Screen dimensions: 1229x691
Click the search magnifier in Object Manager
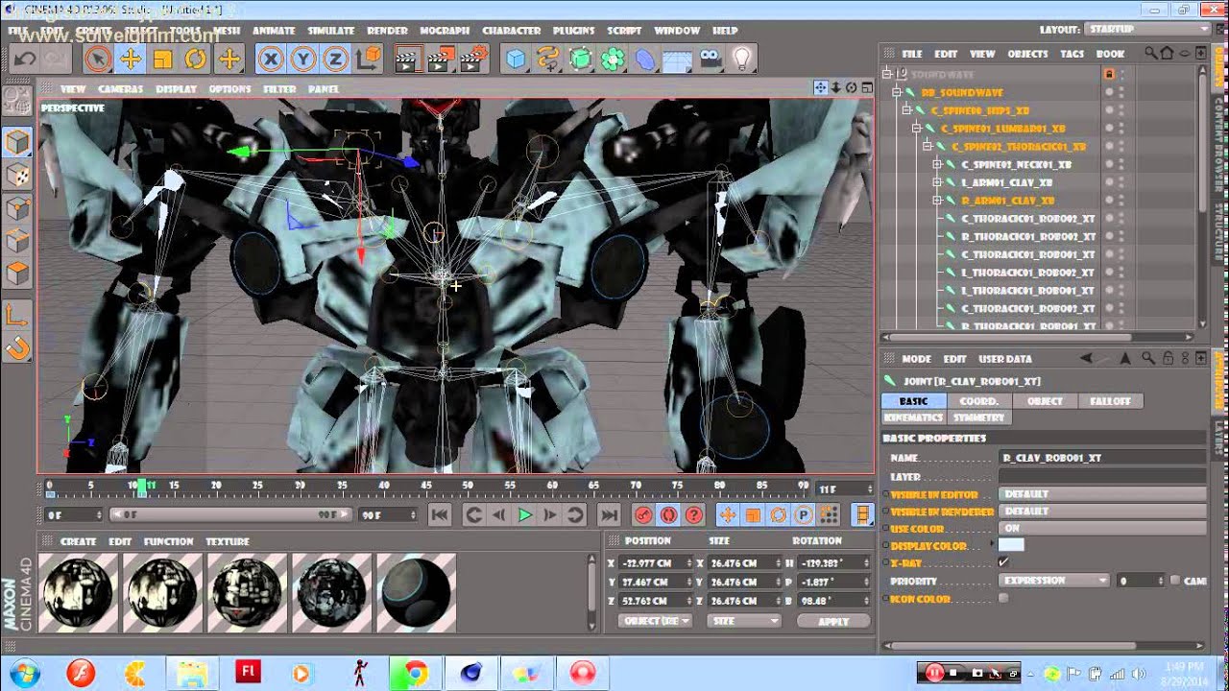pos(1149,54)
